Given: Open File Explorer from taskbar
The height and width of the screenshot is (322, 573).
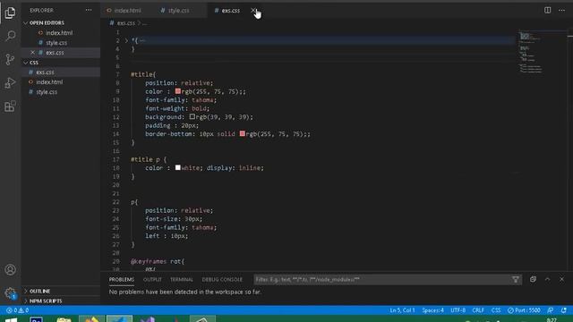Looking at the screenshot, I should [x=64, y=319].
